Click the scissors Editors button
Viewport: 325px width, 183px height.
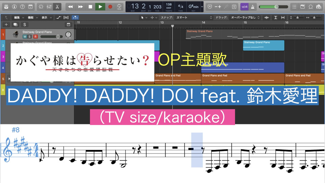pos(57,6)
